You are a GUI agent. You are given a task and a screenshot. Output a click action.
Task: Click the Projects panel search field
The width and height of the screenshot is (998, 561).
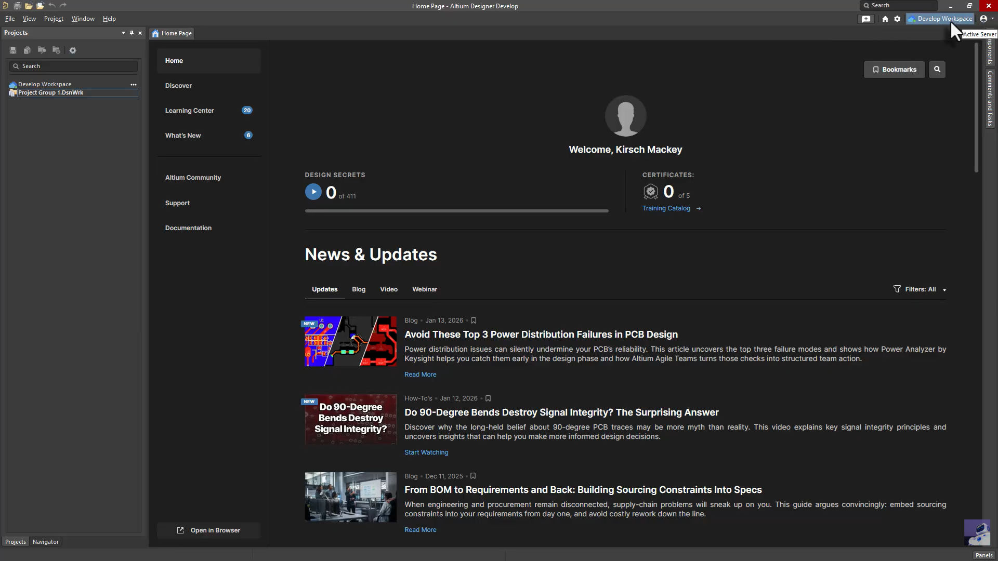tap(73, 66)
